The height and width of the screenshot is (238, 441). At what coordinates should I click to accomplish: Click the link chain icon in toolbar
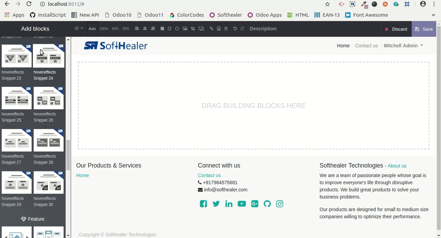(211, 29)
